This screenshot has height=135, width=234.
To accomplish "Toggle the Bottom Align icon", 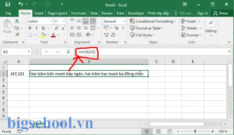I will [x=85, y=21].
